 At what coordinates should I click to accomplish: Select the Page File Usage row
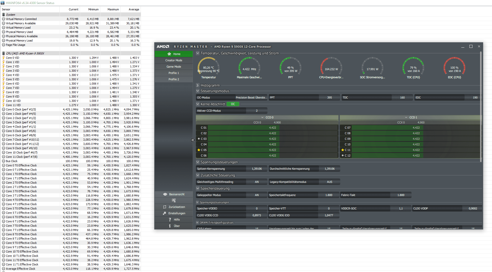(71, 45)
